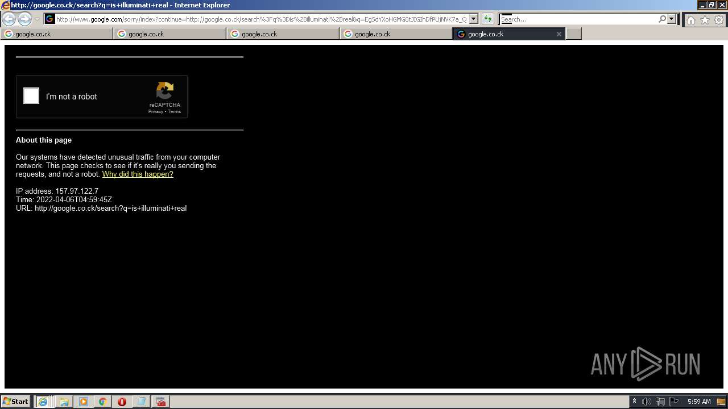
Task: Switch to the second google.co.ck tab
Action: [x=170, y=34]
